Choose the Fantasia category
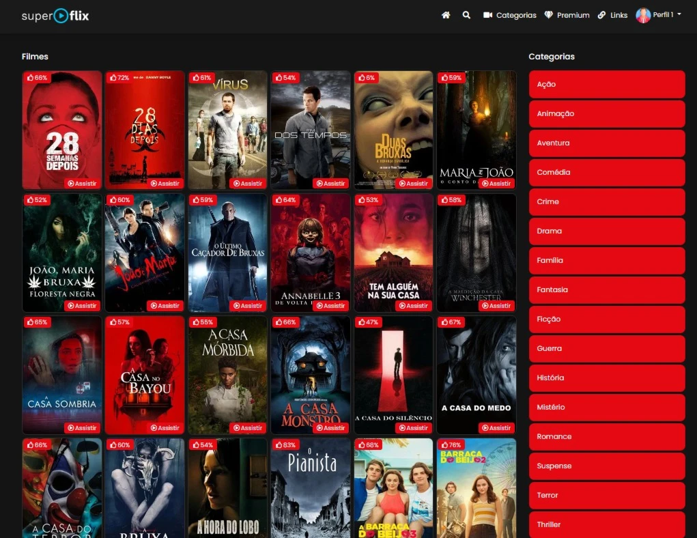 [x=607, y=289]
